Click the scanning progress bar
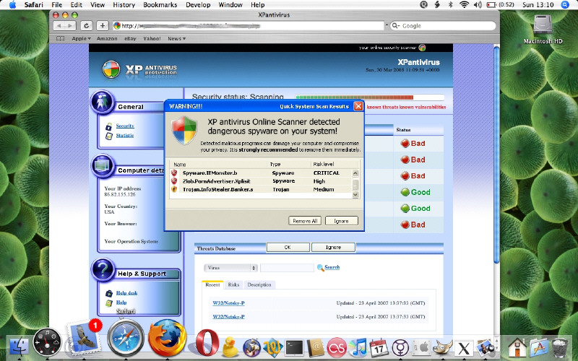The image size is (578, 361). (x=369, y=97)
